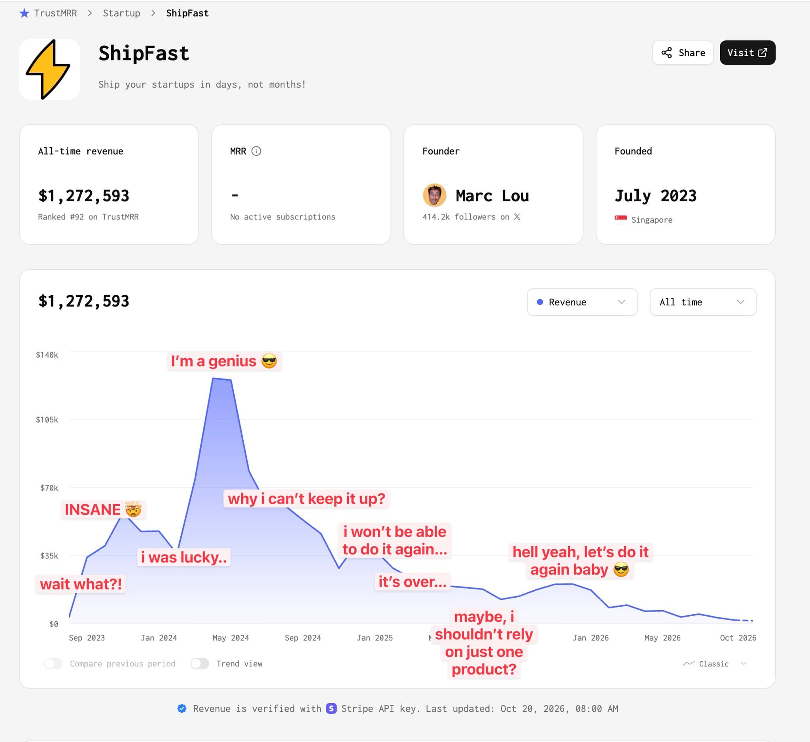Click the May 2026 axis label

click(x=662, y=638)
